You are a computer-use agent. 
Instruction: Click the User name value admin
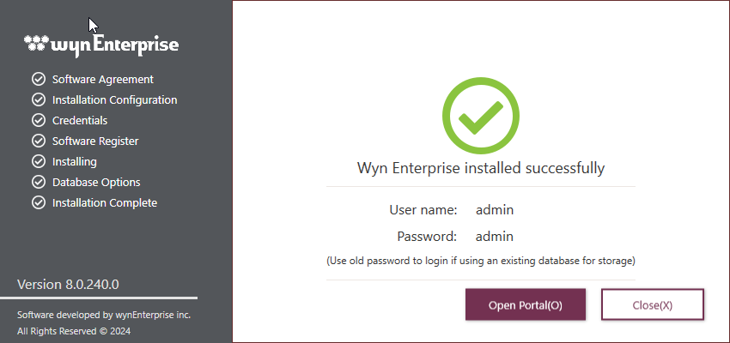[495, 209]
